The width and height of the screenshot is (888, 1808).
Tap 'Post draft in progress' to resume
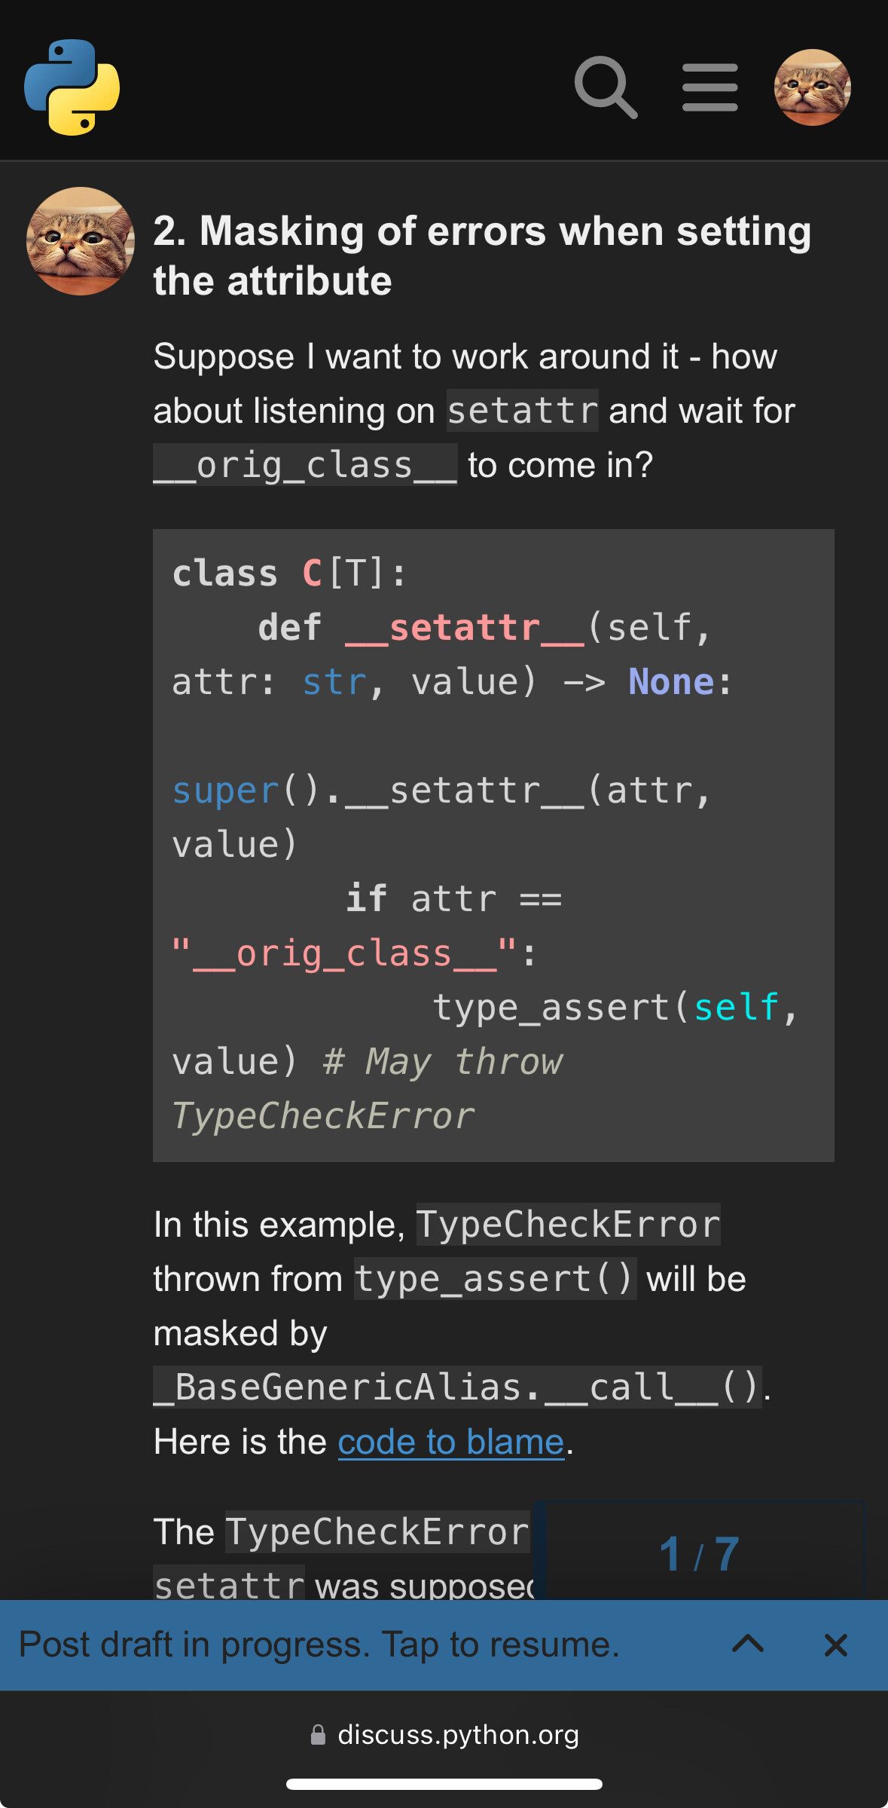[x=319, y=1644]
